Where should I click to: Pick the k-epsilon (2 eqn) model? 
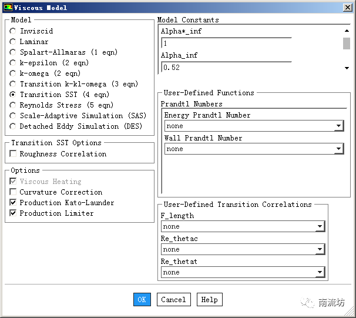pos(13,63)
